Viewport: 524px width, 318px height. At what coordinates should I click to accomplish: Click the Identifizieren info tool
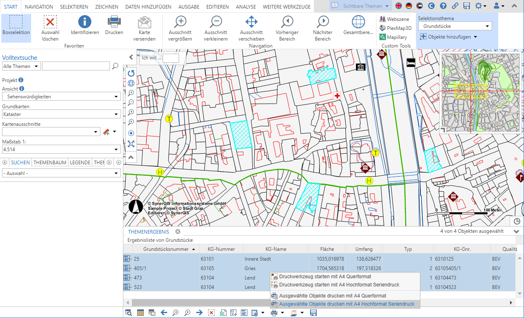pyautogui.click(x=84, y=25)
